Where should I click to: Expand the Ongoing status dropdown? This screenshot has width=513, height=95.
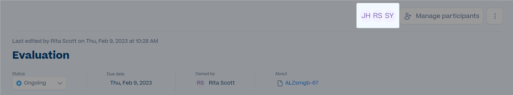point(39,83)
